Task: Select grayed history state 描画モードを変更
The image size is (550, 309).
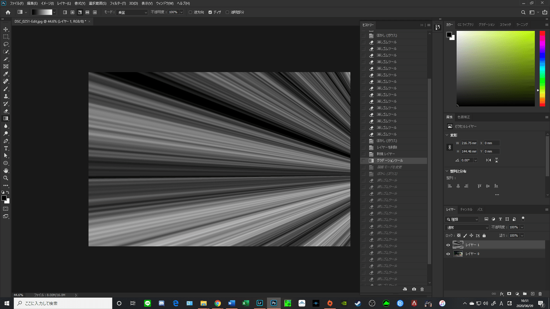Action: 394,167
